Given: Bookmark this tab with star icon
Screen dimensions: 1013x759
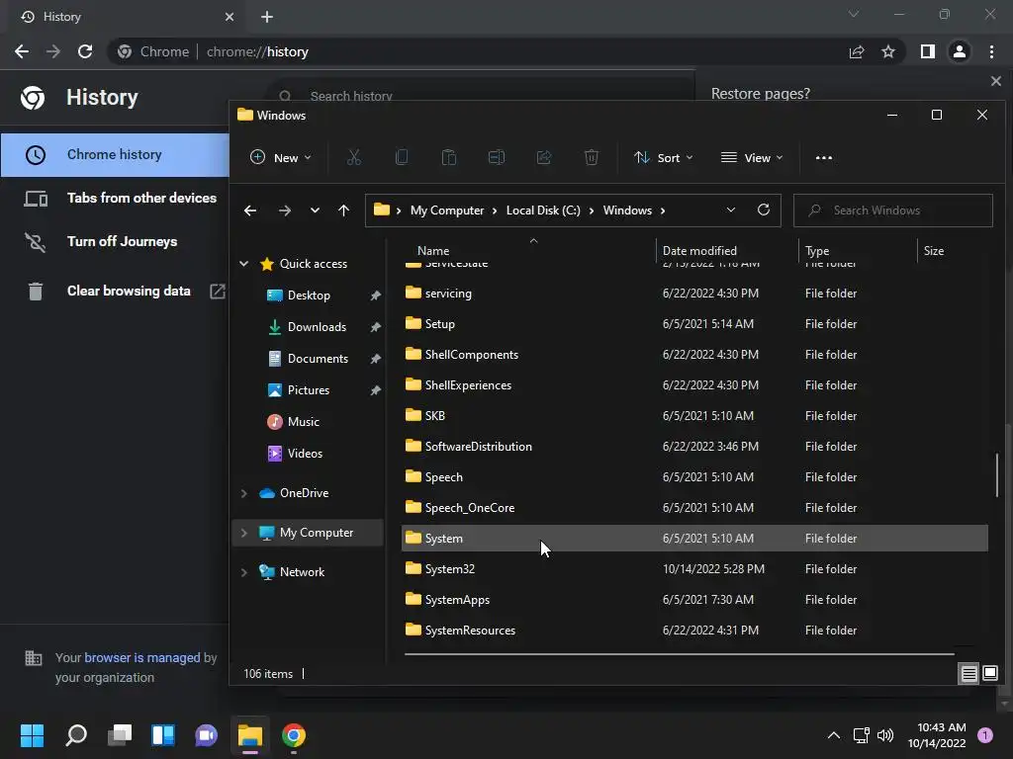Looking at the screenshot, I should 888,51.
